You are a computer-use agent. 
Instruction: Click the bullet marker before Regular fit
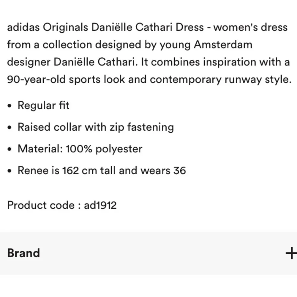click(x=9, y=106)
